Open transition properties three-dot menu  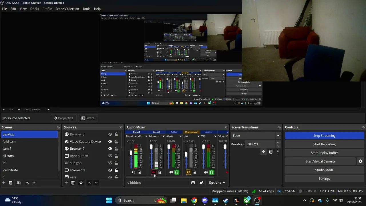(278, 152)
